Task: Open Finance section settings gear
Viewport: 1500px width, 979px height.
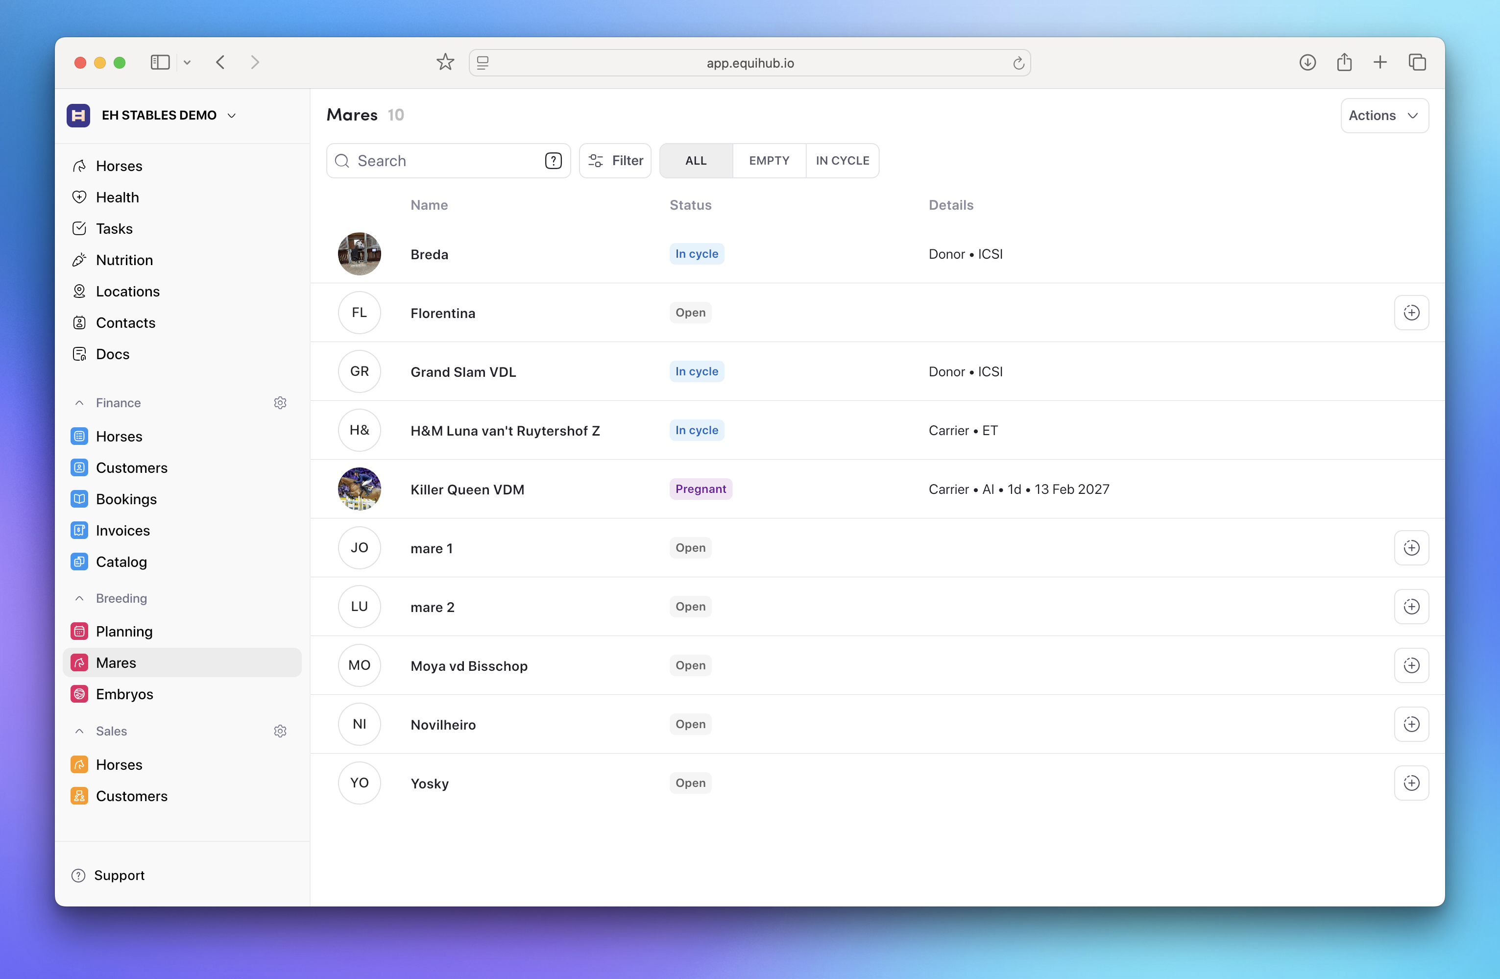Action: click(281, 403)
